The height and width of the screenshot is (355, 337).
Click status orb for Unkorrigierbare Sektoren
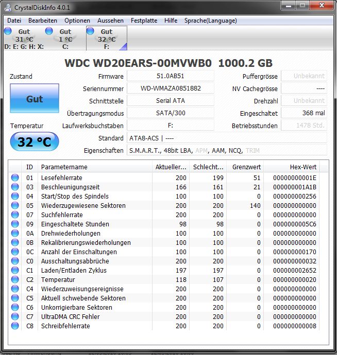[15, 308]
